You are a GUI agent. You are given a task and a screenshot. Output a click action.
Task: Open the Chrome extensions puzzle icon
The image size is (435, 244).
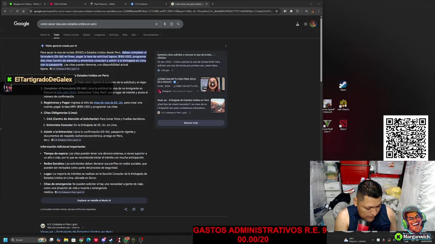click(297, 11)
